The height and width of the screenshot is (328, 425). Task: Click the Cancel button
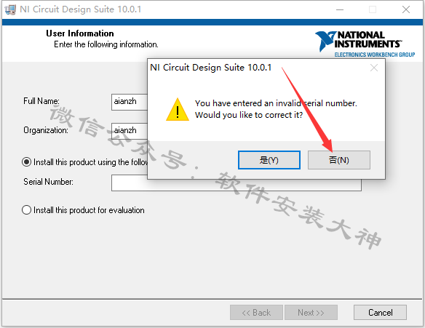380,313
